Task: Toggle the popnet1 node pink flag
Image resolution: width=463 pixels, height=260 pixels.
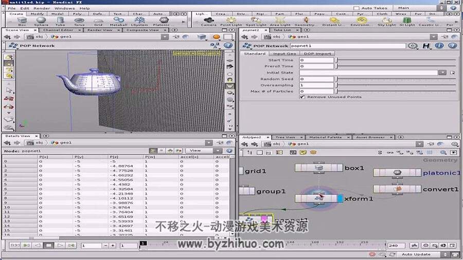Action: click(x=264, y=220)
